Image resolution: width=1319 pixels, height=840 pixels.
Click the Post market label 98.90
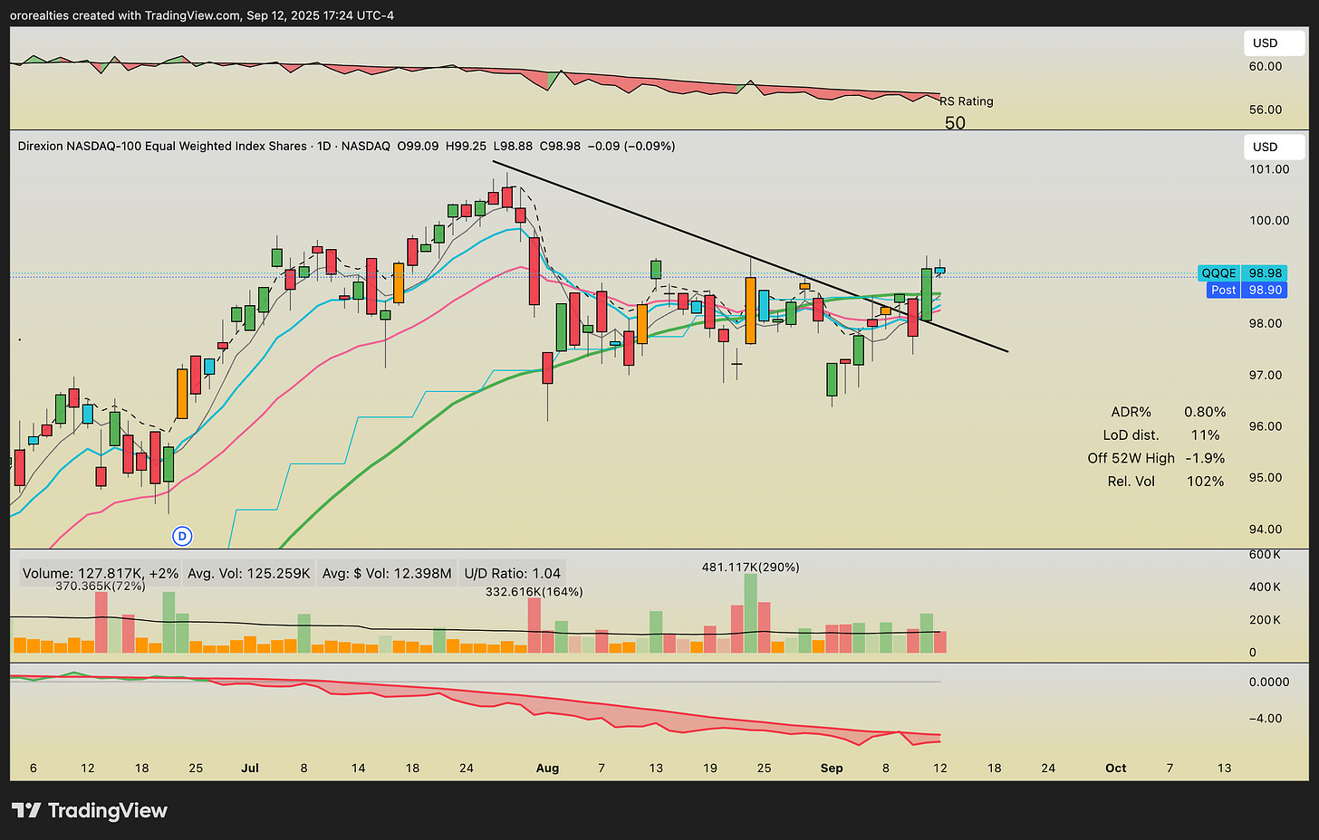(x=1247, y=290)
